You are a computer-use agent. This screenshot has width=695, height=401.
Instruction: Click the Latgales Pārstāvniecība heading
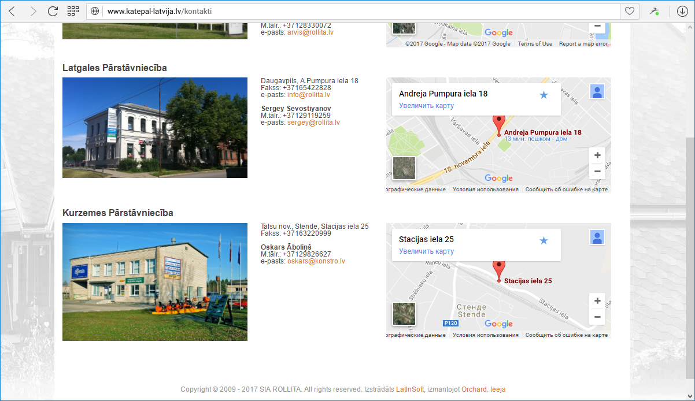tap(114, 68)
